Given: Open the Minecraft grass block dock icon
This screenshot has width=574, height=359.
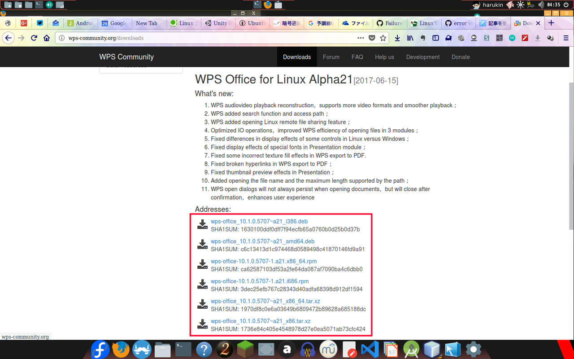Looking at the screenshot, I should coord(245,349).
